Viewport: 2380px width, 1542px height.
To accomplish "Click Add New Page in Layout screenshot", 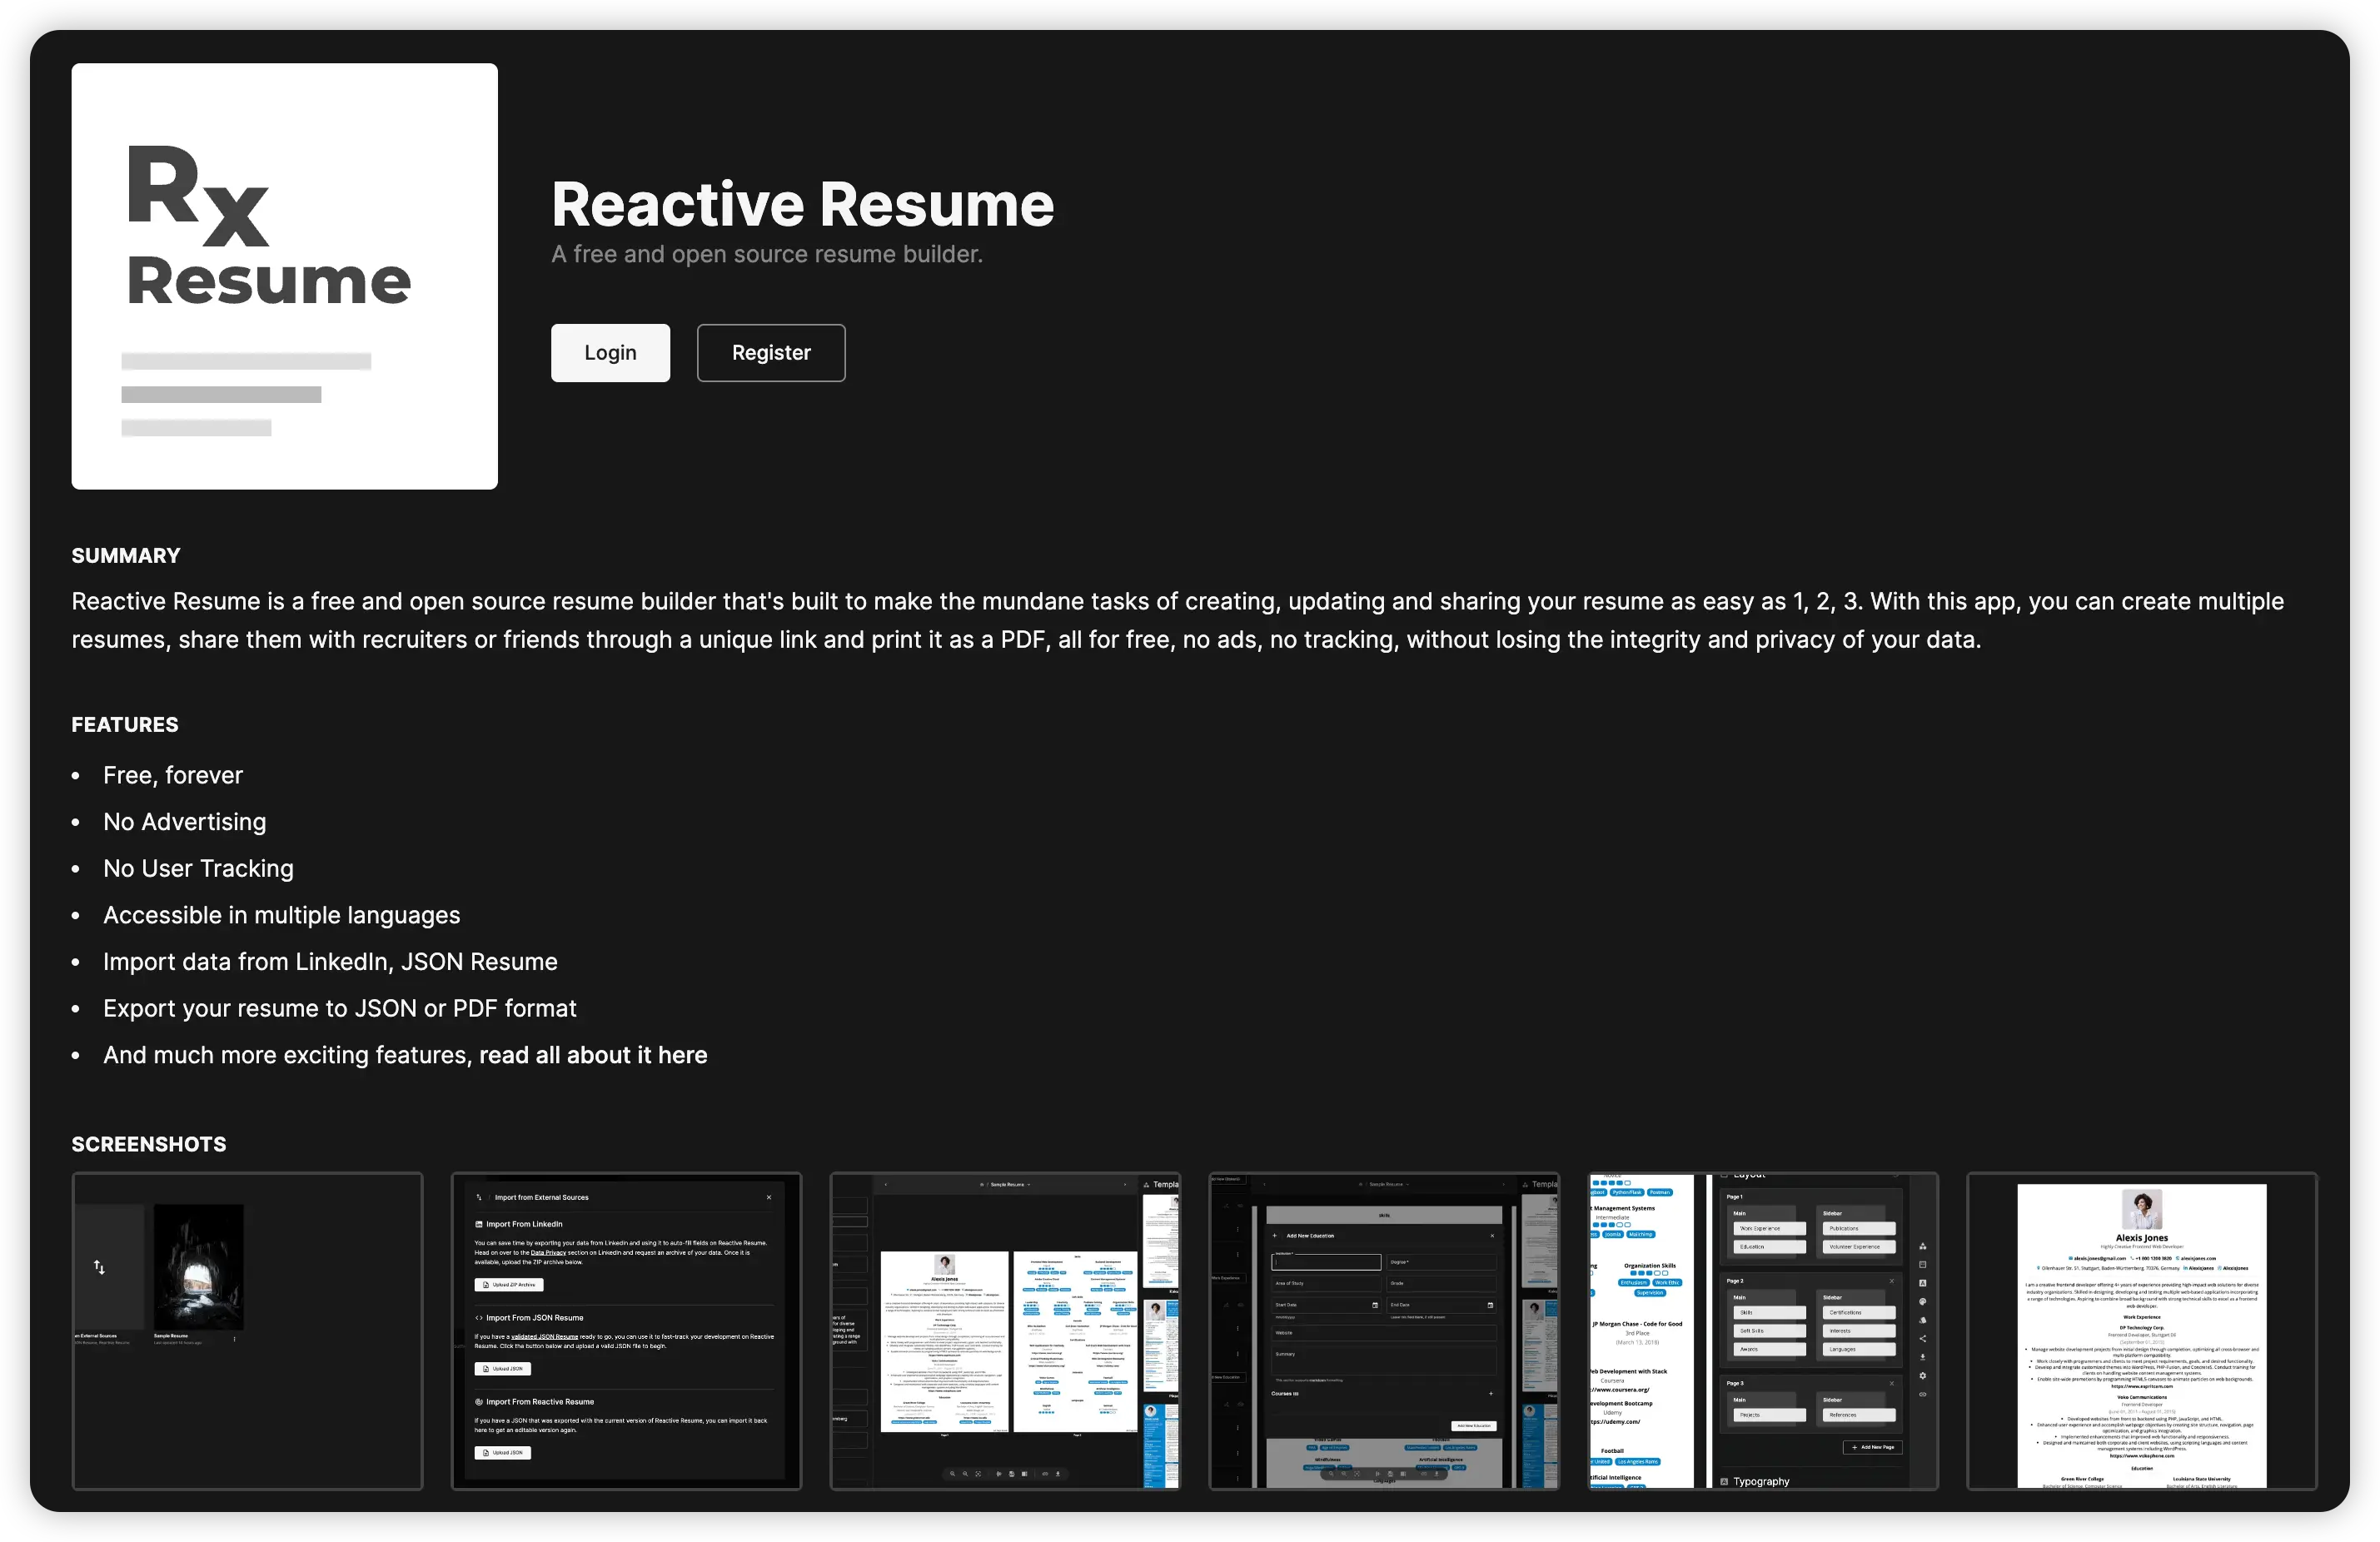I will 1873,1447.
